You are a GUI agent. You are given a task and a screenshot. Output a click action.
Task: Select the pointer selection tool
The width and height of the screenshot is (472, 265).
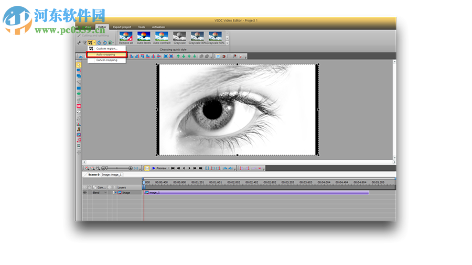point(79,65)
